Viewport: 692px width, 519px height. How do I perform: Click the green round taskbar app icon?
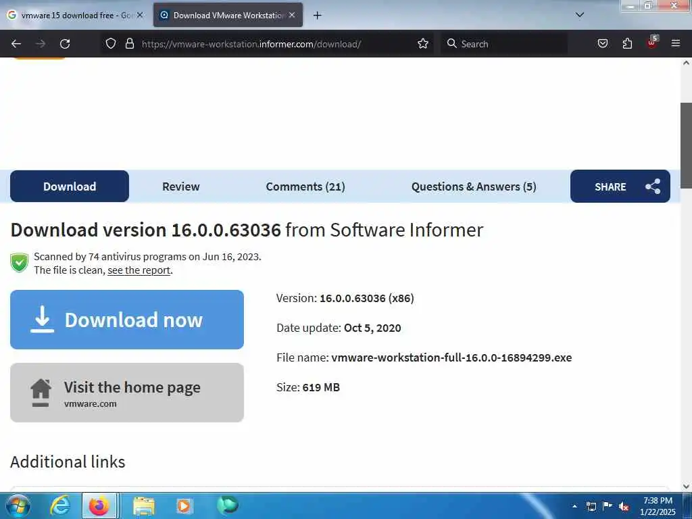coord(228,505)
